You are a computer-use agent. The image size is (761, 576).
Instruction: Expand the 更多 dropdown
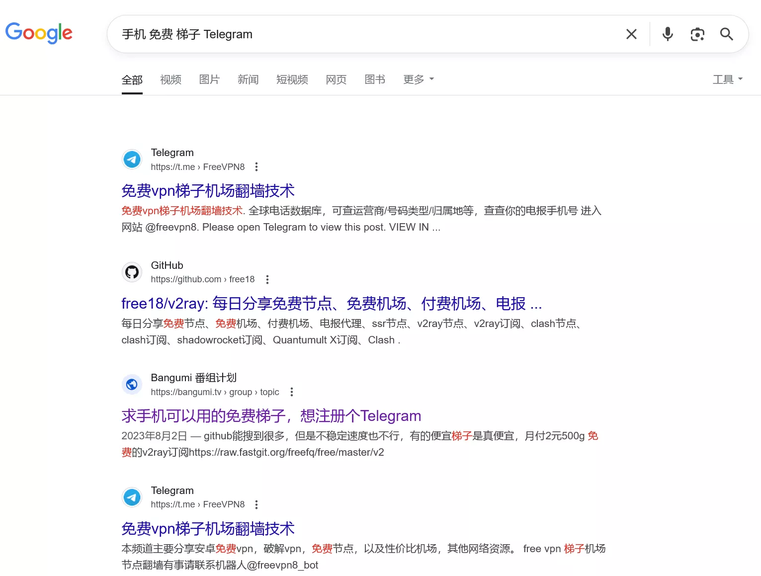(419, 80)
